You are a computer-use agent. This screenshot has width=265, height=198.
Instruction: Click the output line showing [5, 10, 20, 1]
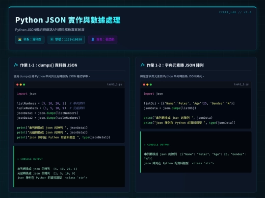[47, 169]
